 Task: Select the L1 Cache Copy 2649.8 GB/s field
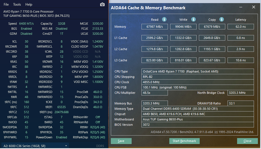coord(212,38)
